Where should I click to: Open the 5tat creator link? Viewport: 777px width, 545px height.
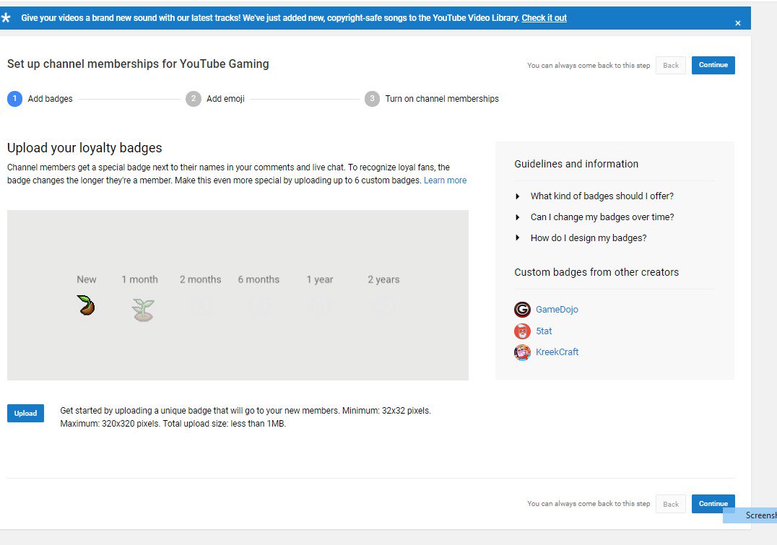[x=544, y=331]
